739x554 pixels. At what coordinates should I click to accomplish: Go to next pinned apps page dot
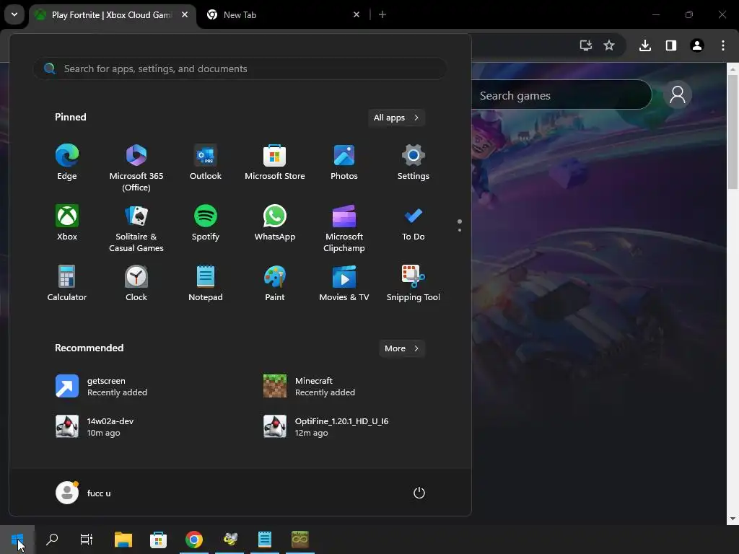[x=460, y=230]
